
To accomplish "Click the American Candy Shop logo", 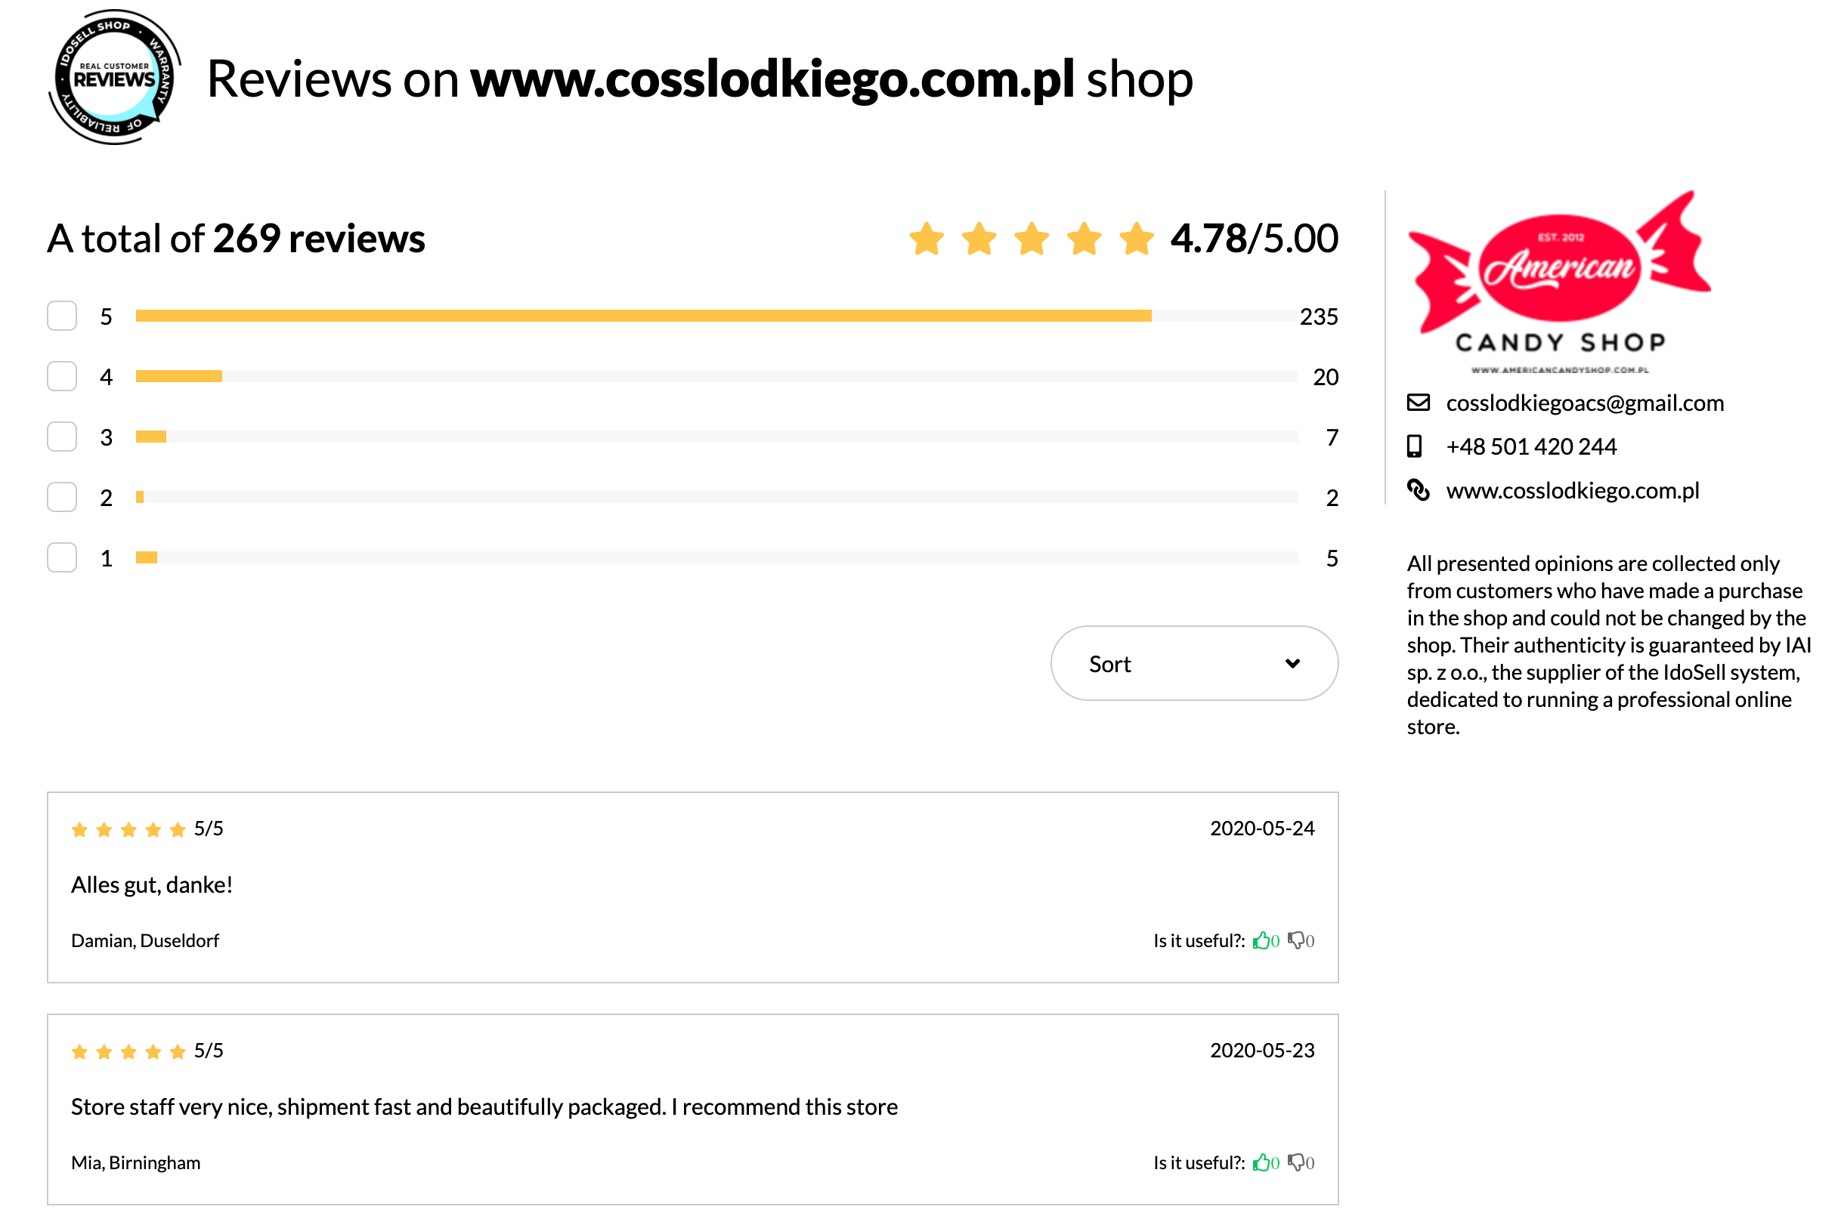I will 1559,282.
